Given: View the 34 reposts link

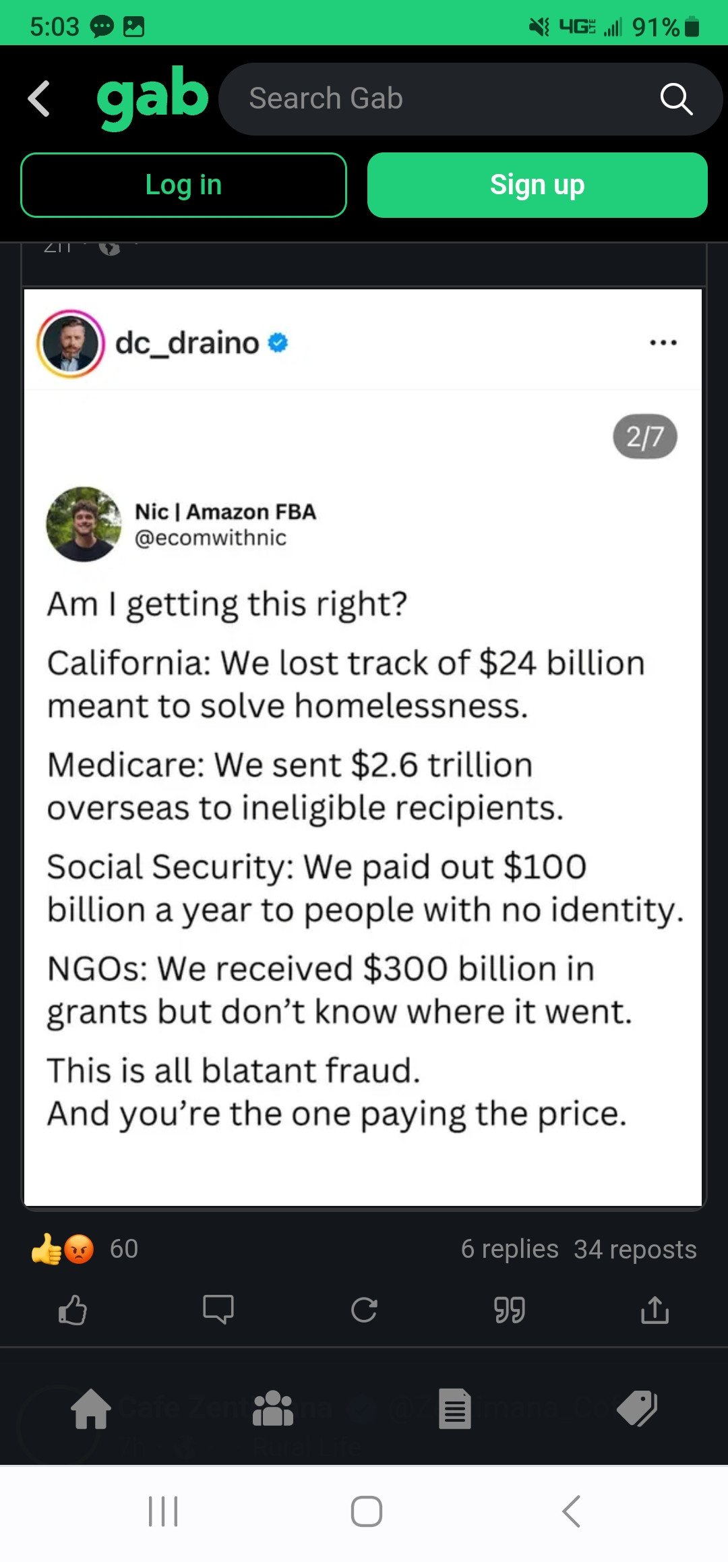Looking at the screenshot, I should tap(635, 1249).
